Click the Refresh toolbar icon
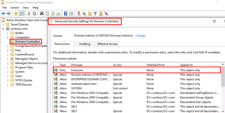 point(53,14)
